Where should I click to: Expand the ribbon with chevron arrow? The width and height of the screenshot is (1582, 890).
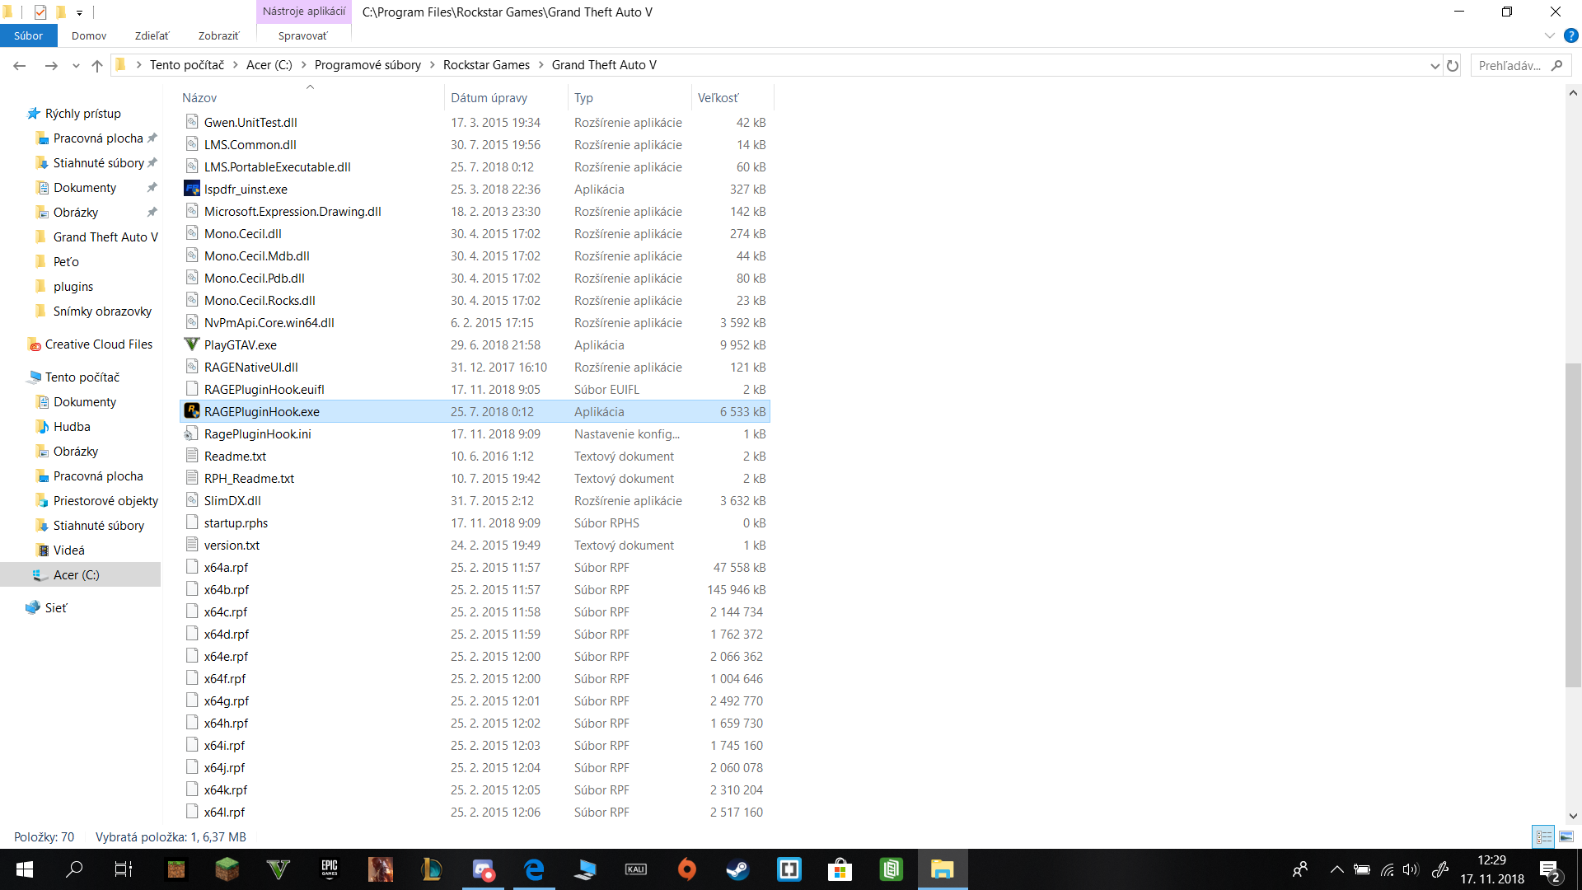pyautogui.click(x=1549, y=35)
